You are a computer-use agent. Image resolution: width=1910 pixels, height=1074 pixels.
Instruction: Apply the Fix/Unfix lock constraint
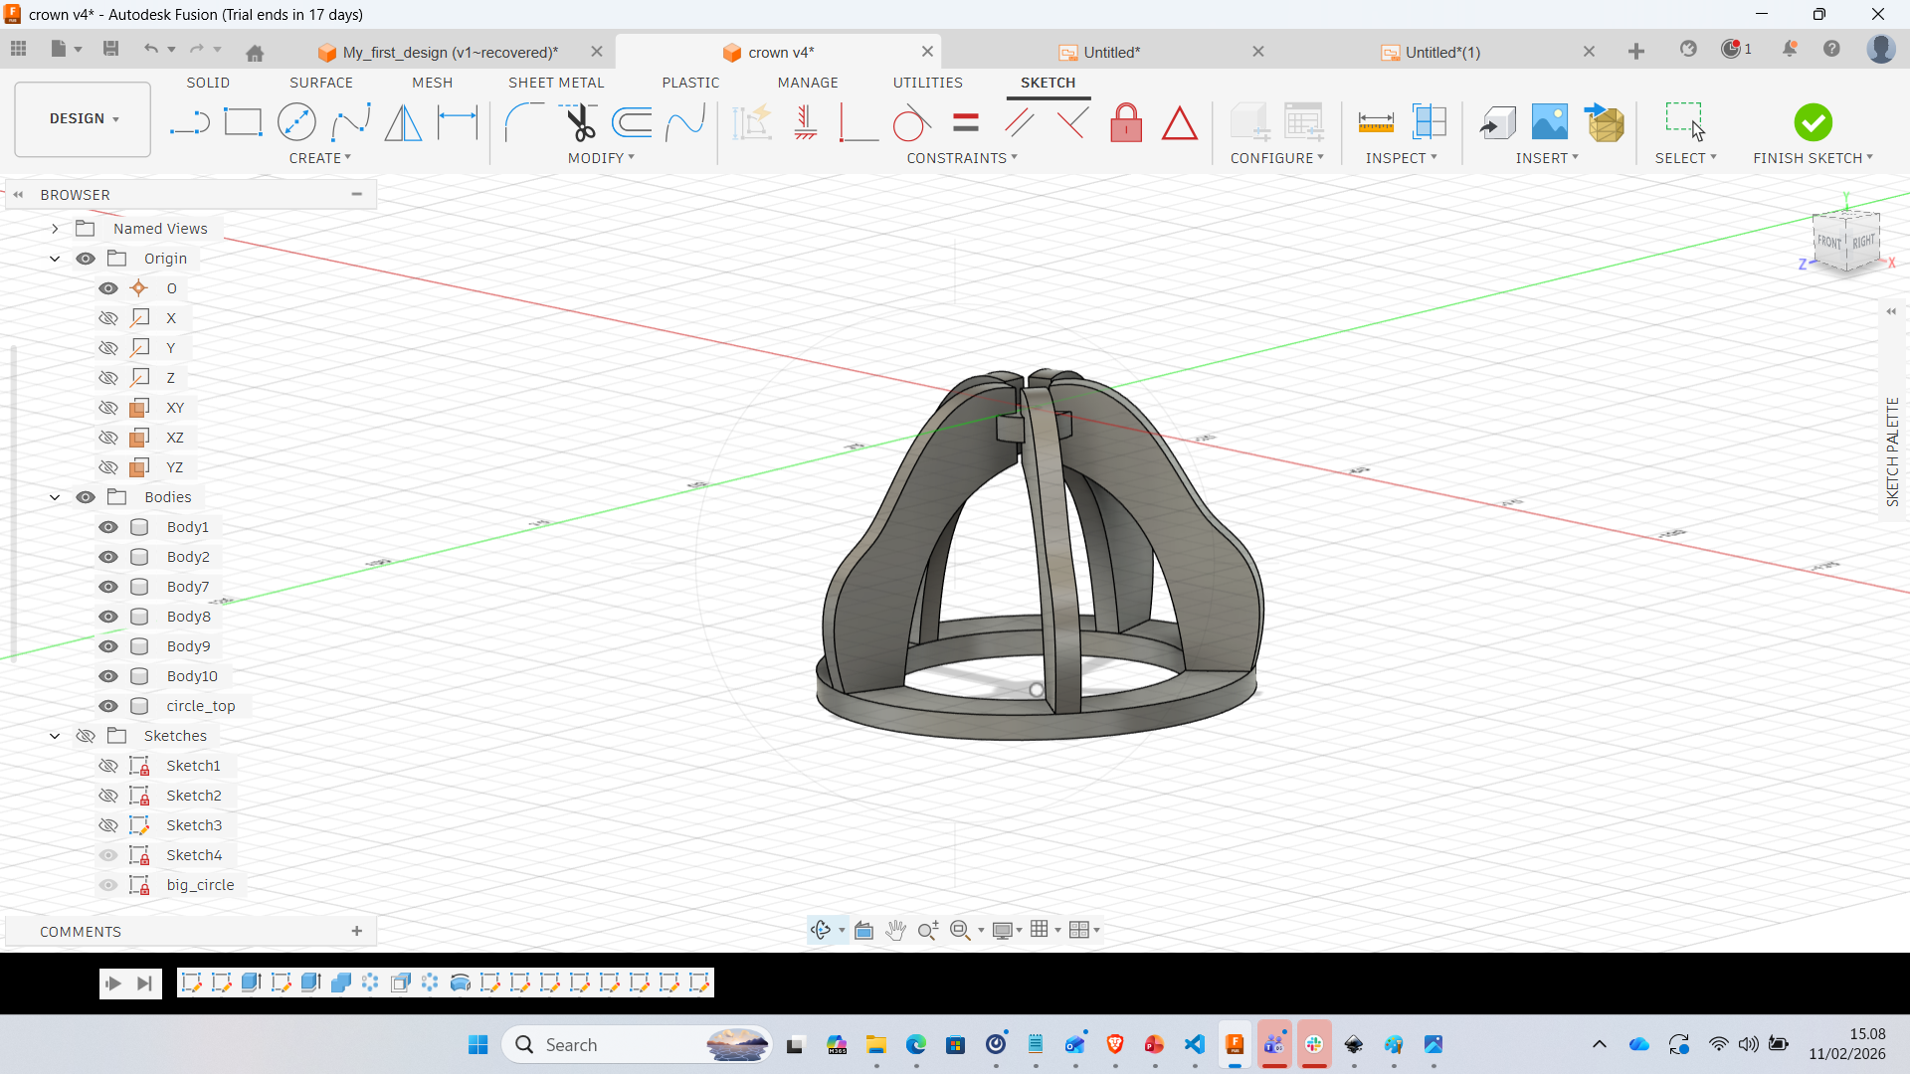pos(1126,123)
